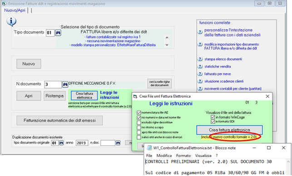Click includo nuovo controllo formale v.2.0 label
This screenshot has height=176, width=292.
pos(229,137)
